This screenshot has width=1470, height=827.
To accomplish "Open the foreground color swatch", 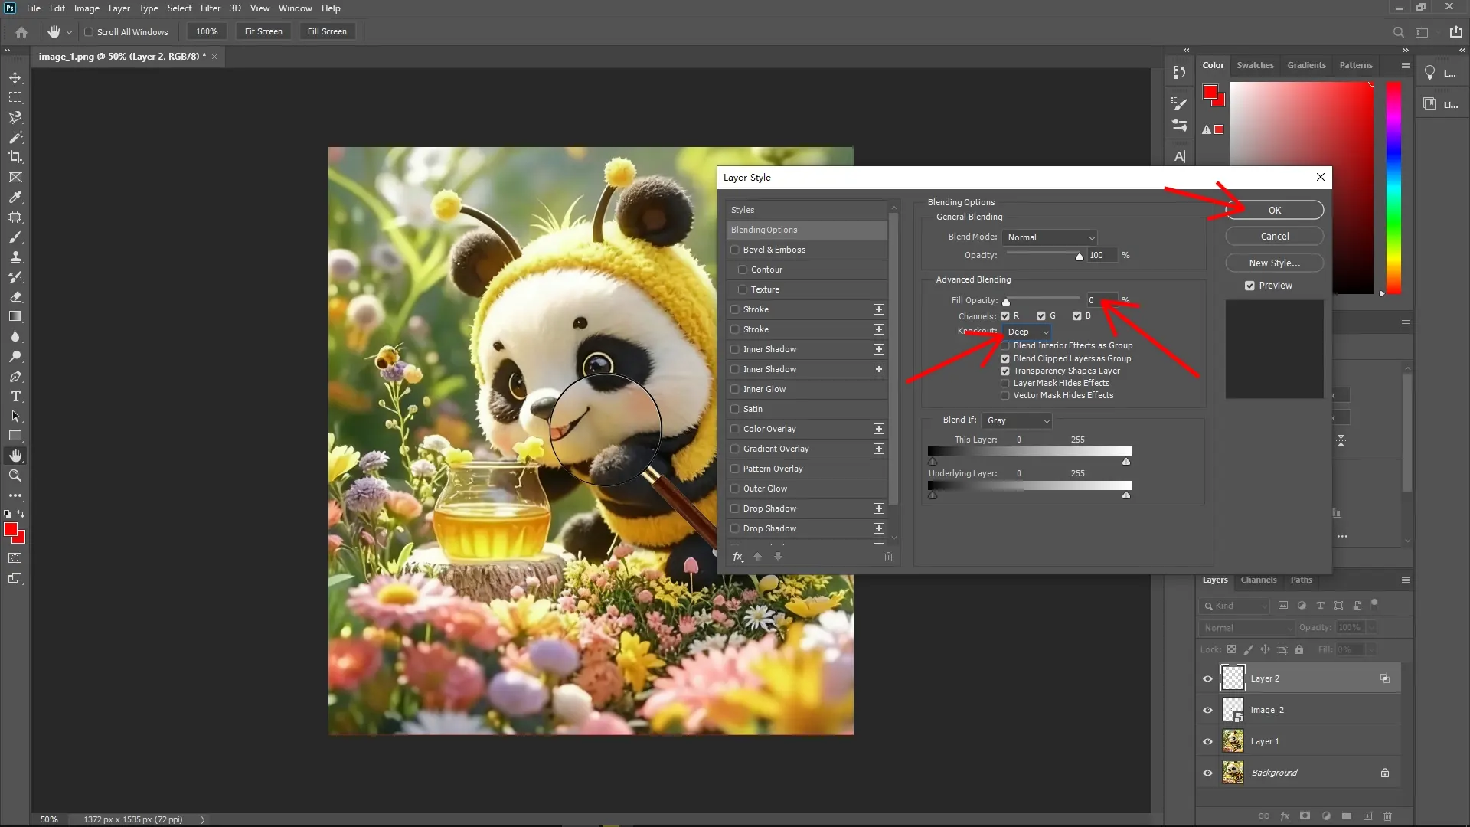I will (11, 529).
